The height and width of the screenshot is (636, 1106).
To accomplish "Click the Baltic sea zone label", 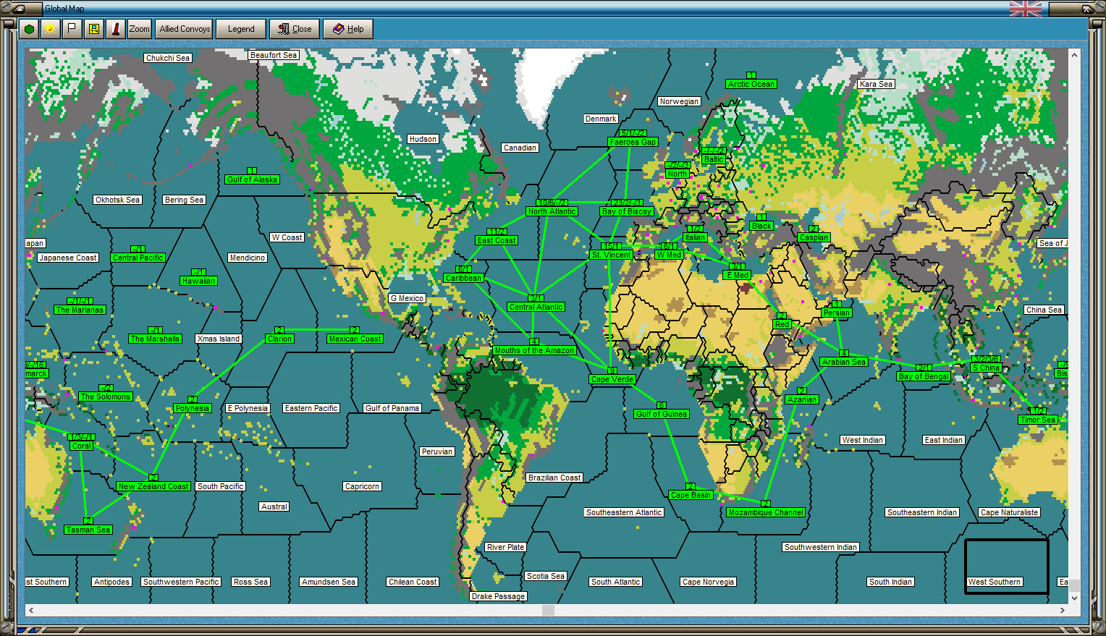I will pyautogui.click(x=714, y=159).
